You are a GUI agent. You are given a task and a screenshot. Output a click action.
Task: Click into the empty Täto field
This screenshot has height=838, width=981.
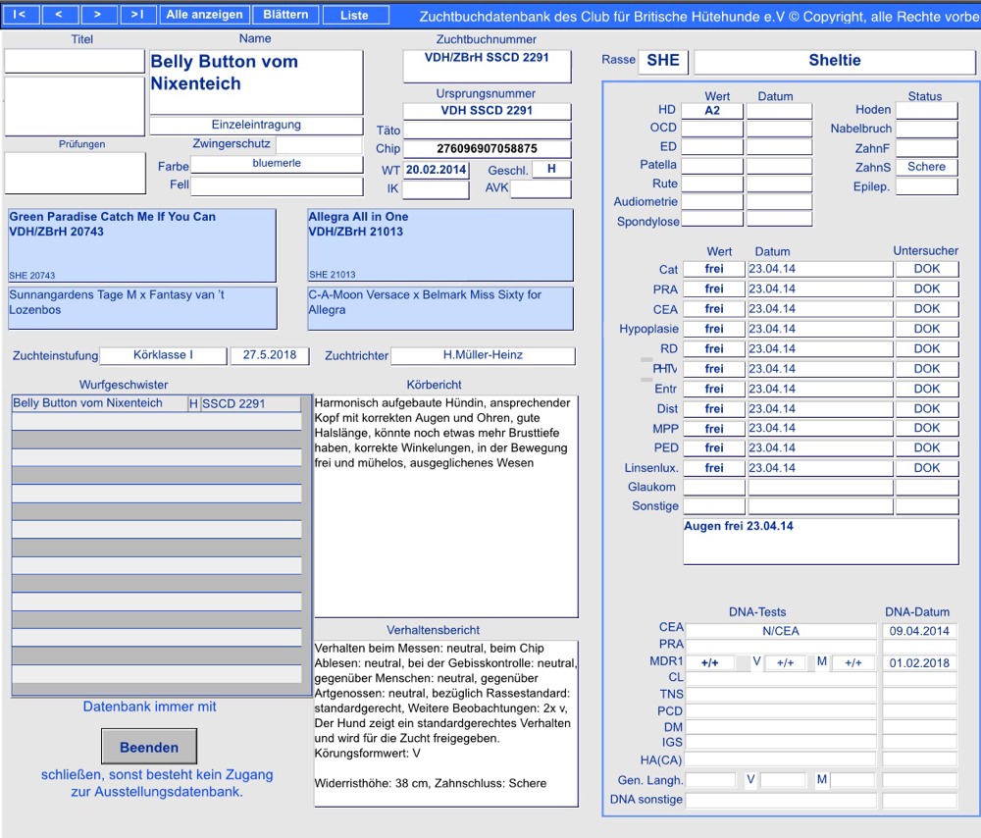pyautogui.click(x=487, y=131)
